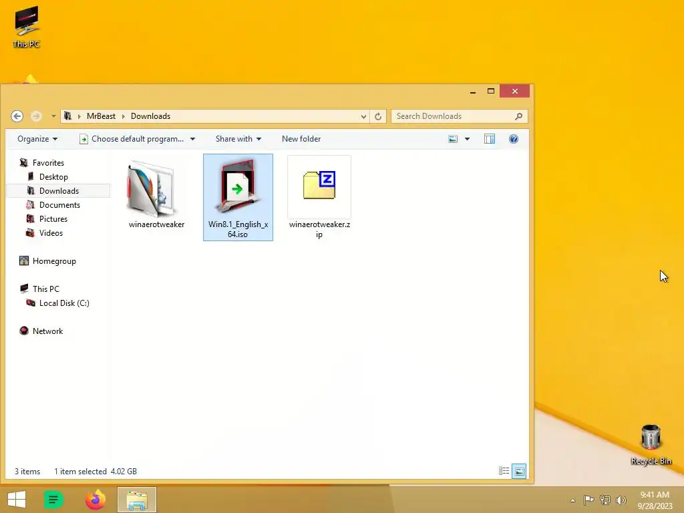Screen dimensions: 684x513
Task: Open Pictures in the navigation pane
Action: tap(53, 218)
